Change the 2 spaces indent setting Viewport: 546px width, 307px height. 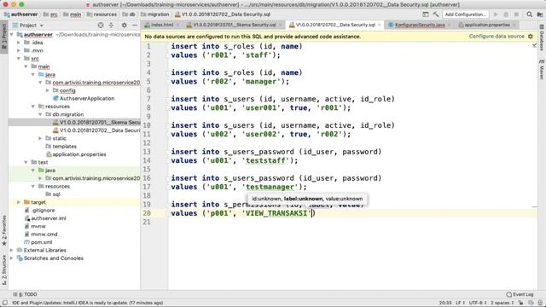pyautogui.click(x=502, y=303)
